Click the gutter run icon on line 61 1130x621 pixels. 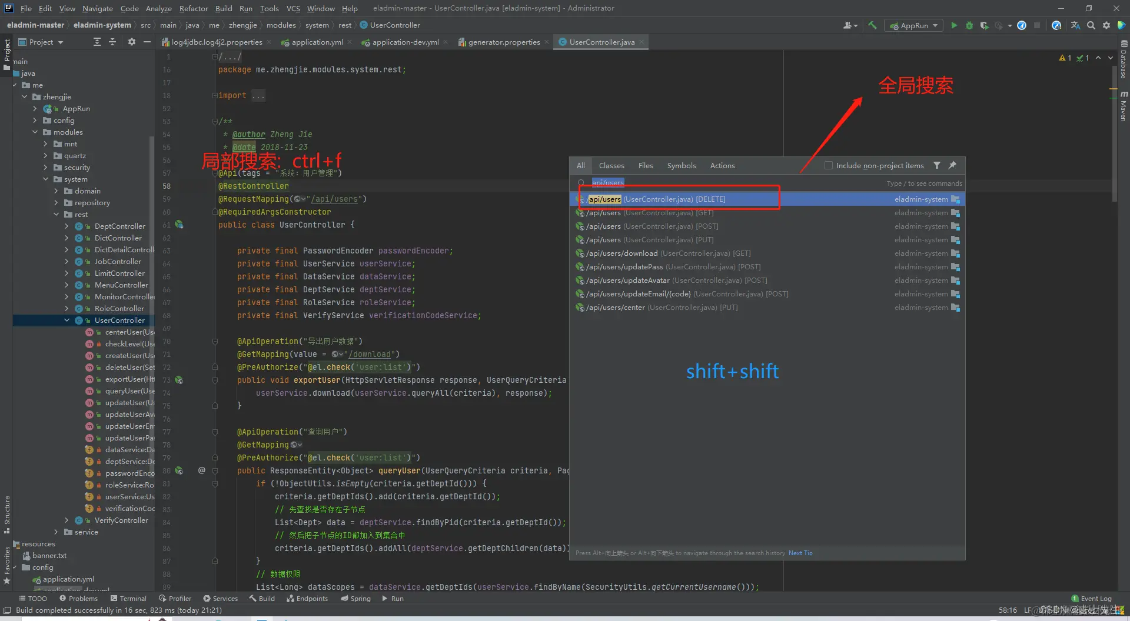point(179,225)
